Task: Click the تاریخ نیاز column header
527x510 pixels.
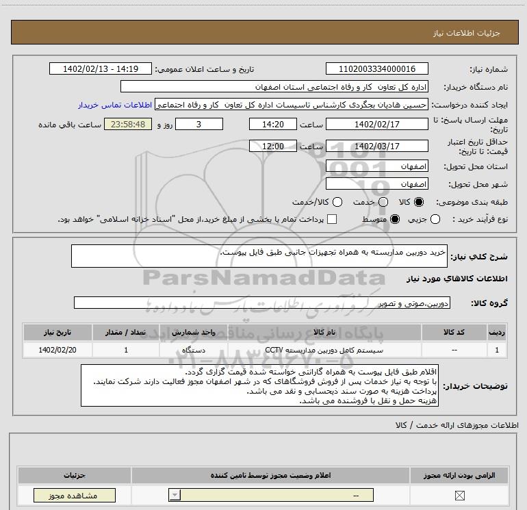Action: tap(57, 333)
